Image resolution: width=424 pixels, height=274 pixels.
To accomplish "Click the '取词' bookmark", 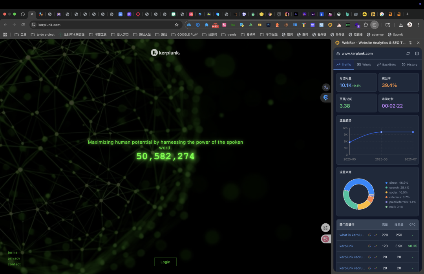I will click(287, 35).
